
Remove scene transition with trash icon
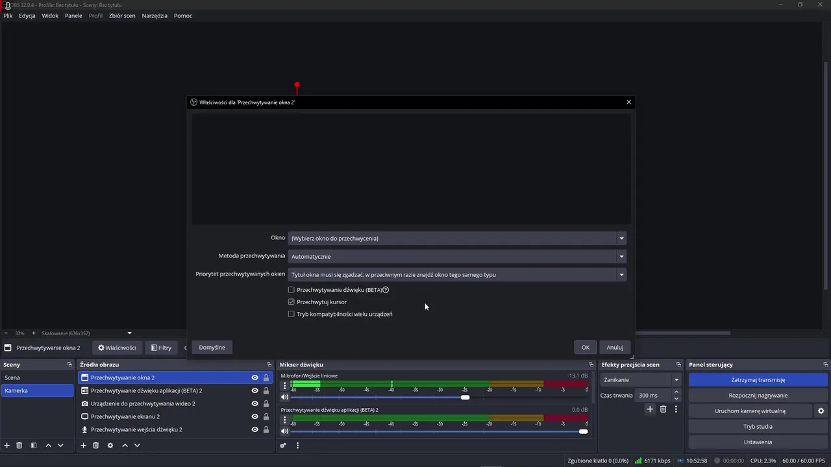(663, 409)
